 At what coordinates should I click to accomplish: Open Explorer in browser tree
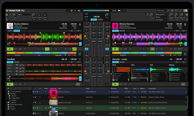(x=12, y=102)
